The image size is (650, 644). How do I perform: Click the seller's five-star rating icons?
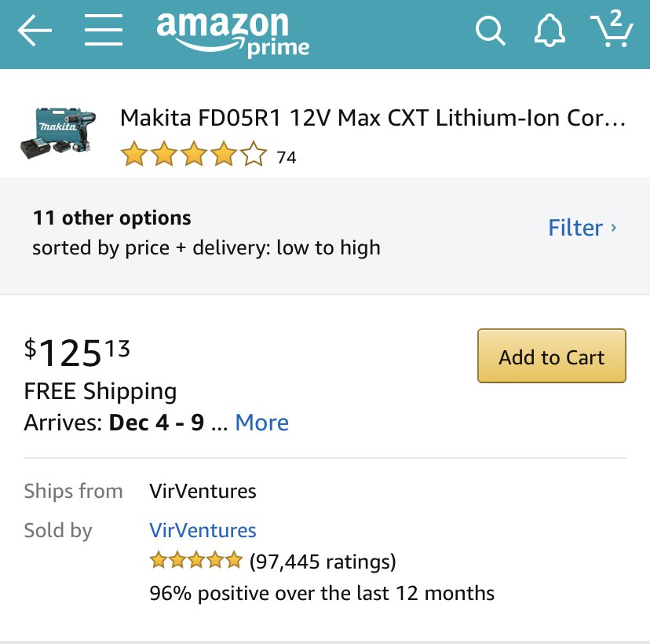pyautogui.click(x=195, y=560)
